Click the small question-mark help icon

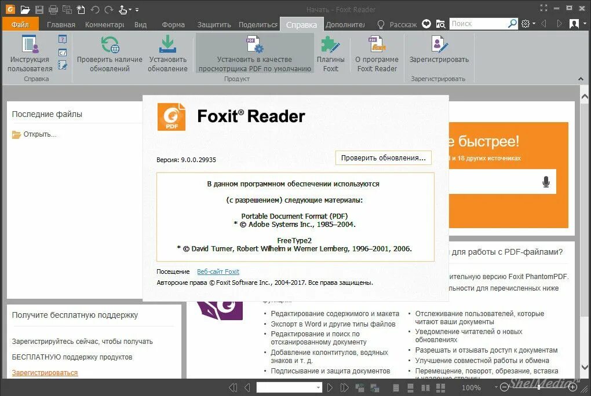(63, 39)
